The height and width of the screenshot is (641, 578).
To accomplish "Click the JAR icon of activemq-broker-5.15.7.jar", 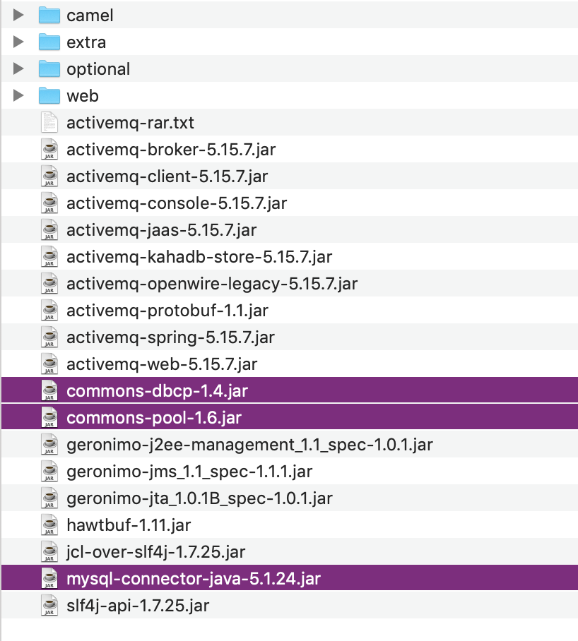I will point(49,149).
